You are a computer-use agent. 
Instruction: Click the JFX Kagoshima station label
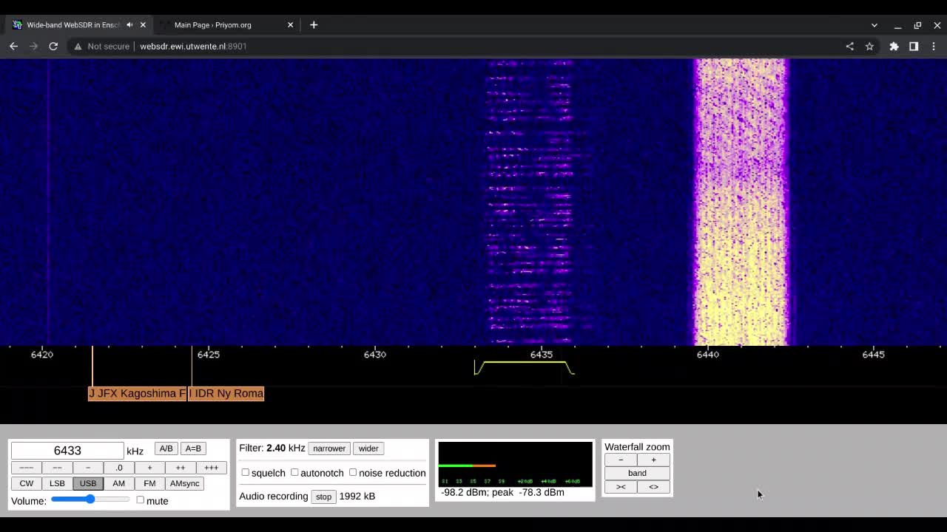point(138,393)
